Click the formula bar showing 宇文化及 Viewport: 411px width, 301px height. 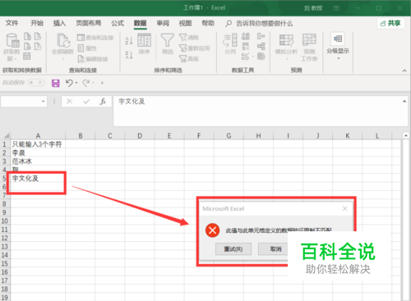pyautogui.click(x=257, y=111)
